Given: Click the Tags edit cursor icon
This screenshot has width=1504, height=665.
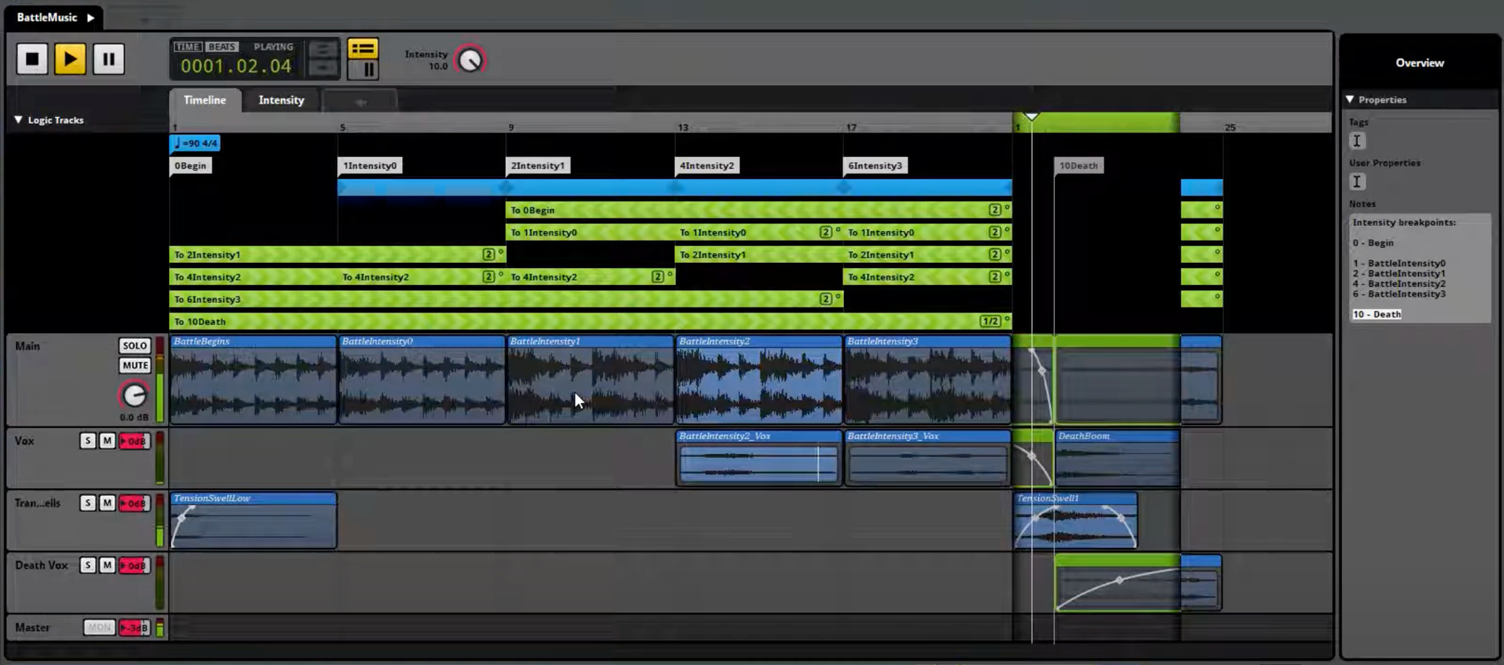Looking at the screenshot, I should coord(1357,141).
